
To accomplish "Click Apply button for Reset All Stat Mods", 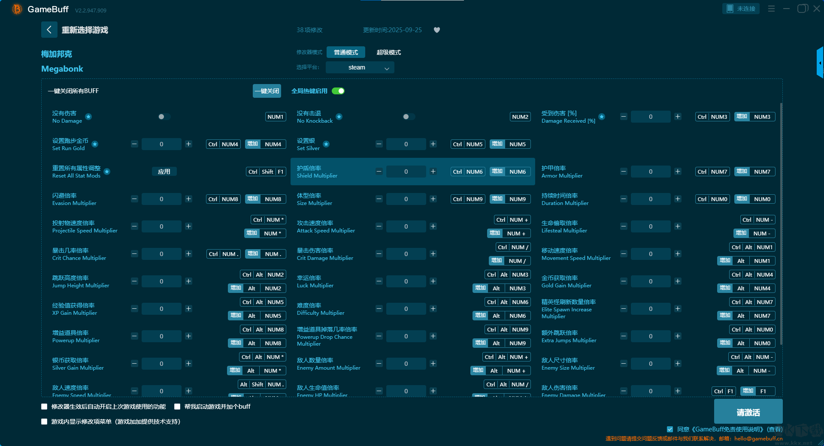I will [x=164, y=172].
